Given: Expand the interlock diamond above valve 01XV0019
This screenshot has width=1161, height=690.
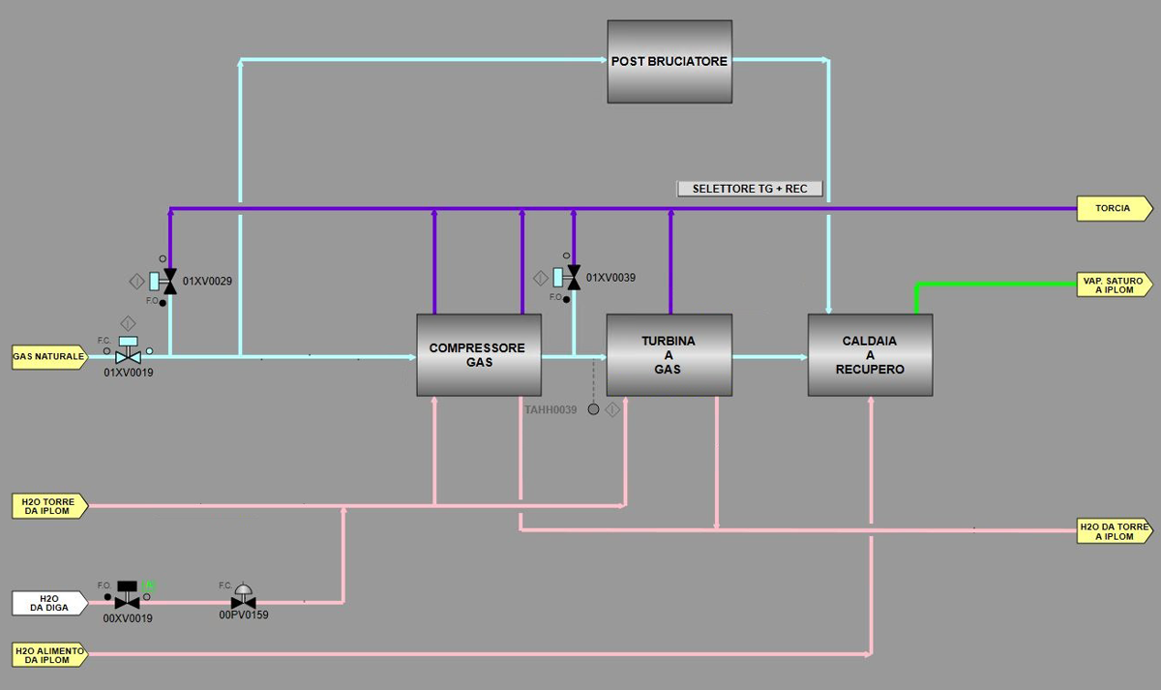Looking at the screenshot, I should click(x=129, y=323).
